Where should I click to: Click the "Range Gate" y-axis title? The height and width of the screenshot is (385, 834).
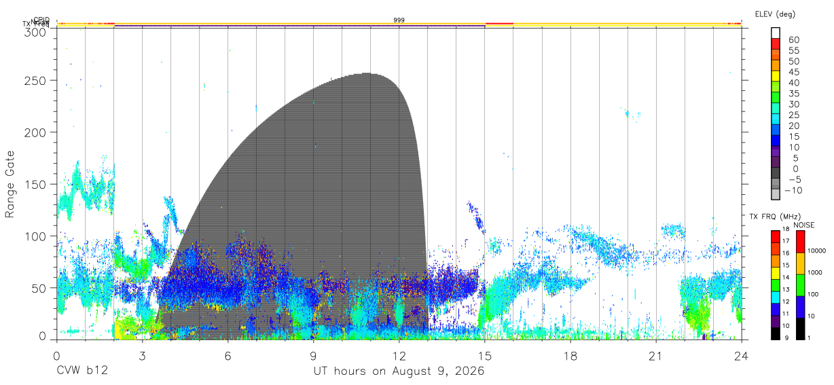[x=10, y=185]
